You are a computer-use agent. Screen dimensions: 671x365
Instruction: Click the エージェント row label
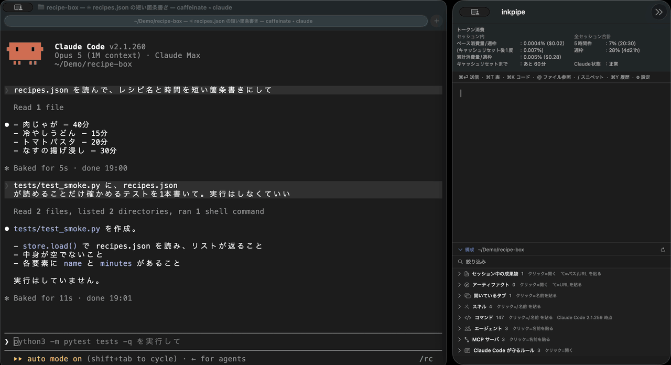click(x=488, y=328)
